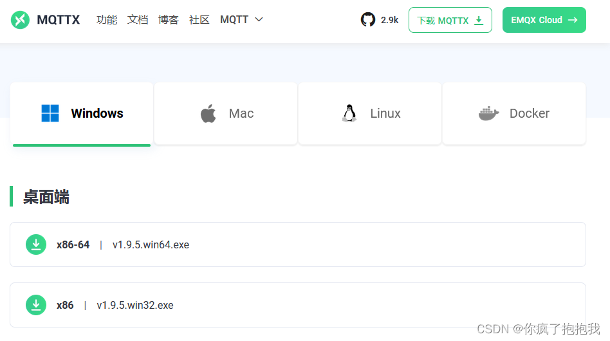Click the x86 win32 green download icon
610x341 pixels.
[36, 305]
